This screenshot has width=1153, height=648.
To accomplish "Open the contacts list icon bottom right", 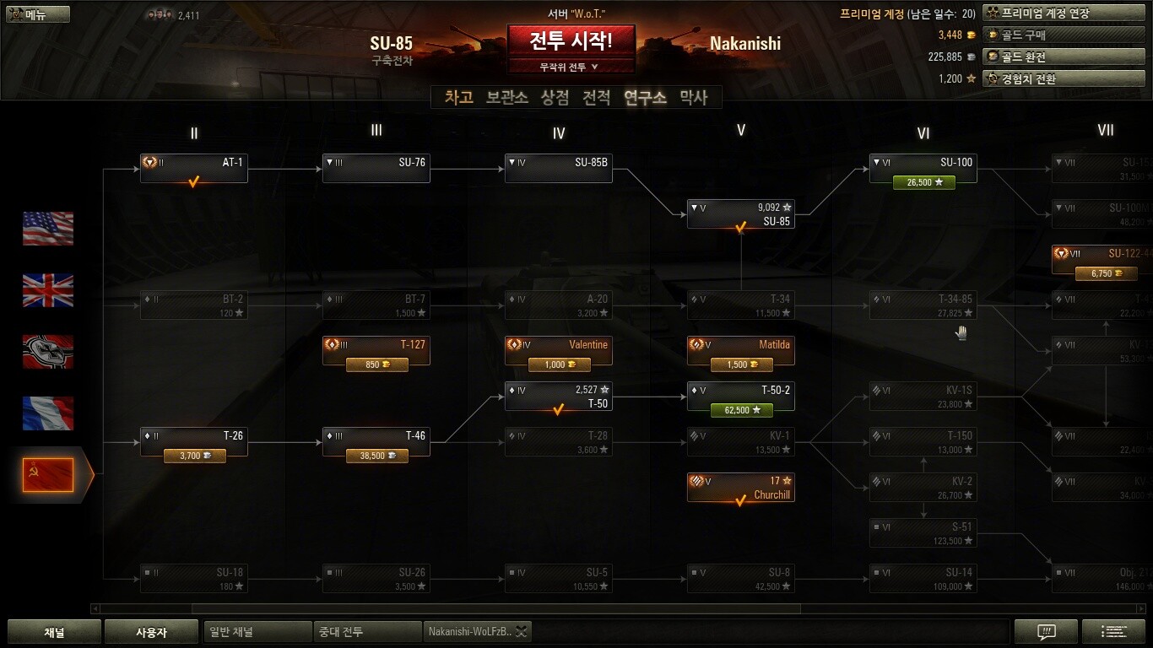I will coord(1112,631).
